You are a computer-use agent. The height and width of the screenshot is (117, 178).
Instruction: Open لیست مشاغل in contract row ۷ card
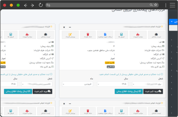pos(46,35)
